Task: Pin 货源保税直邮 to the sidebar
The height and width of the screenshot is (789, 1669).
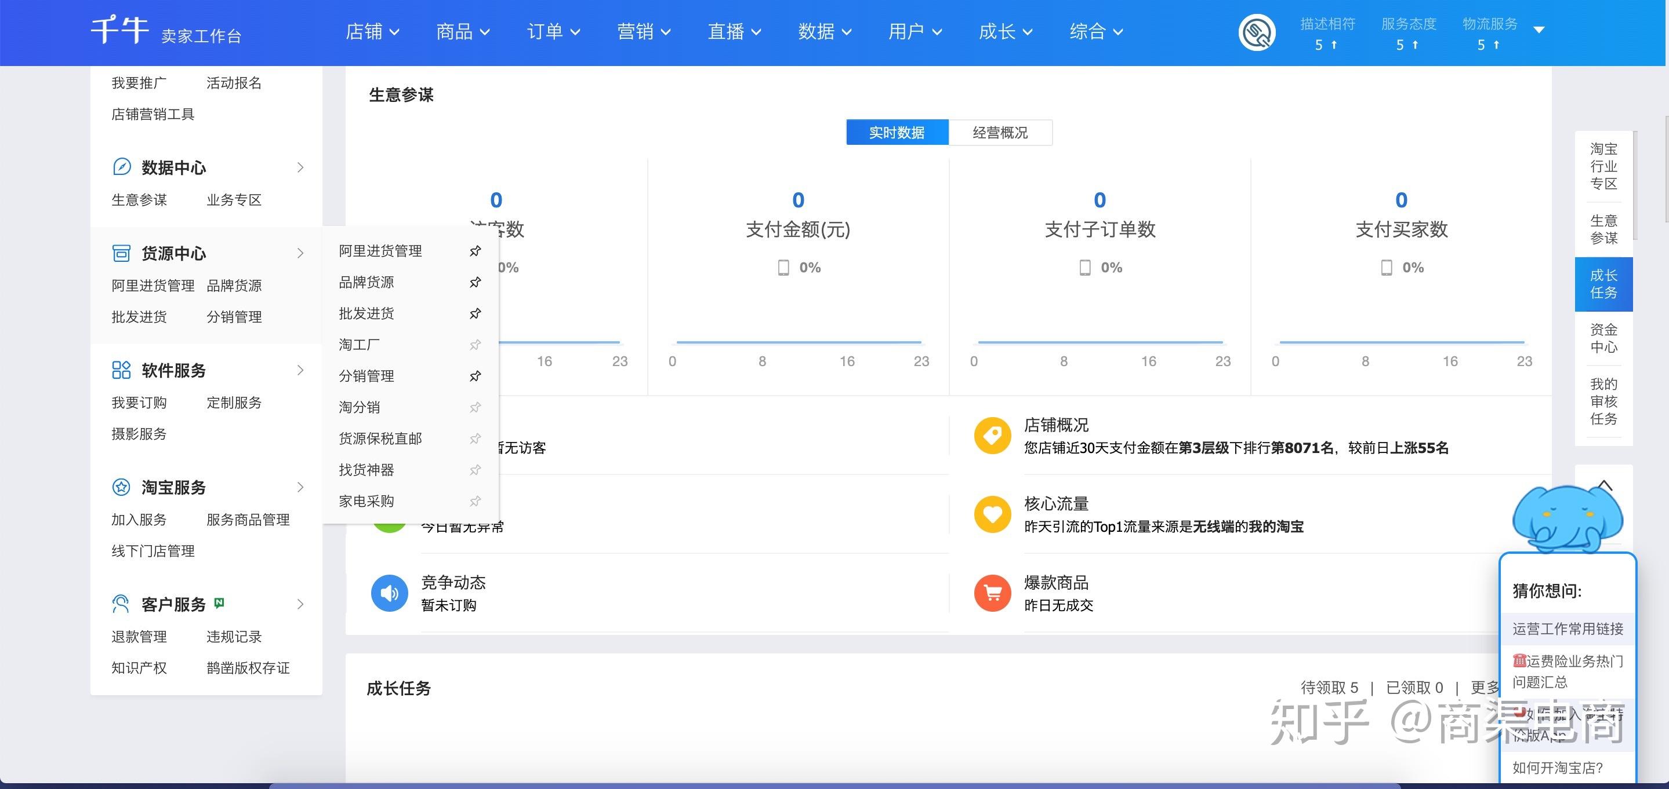Action: pos(476,439)
